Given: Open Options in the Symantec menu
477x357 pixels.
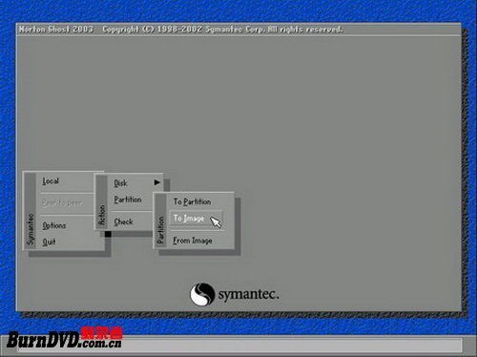Looking at the screenshot, I should click(x=54, y=225).
